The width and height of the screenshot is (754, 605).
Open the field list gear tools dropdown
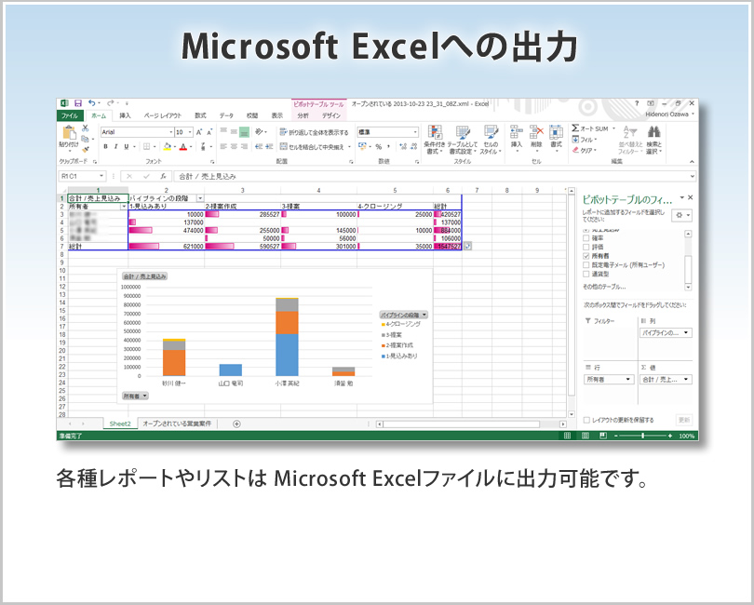click(682, 215)
